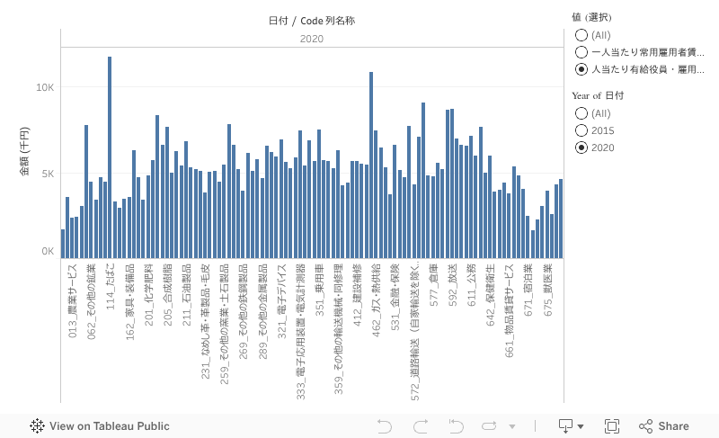Open View on Tableau Public link
Screen dimensions: 719x438
tap(109, 426)
